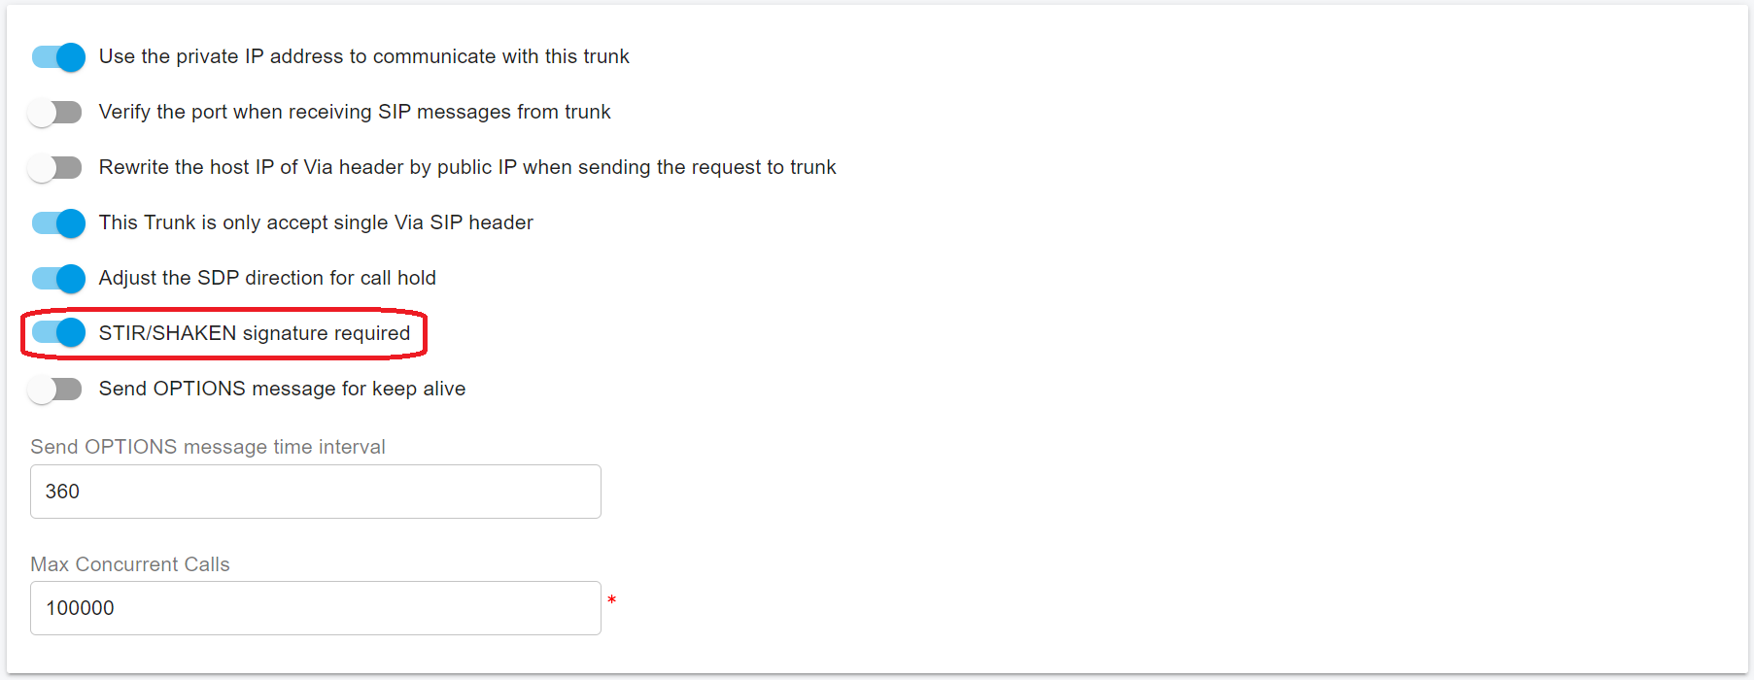Click 'Adjust the SDP direction for call hold' text
The width and height of the screenshot is (1754, 680).
tap(267, 278)
